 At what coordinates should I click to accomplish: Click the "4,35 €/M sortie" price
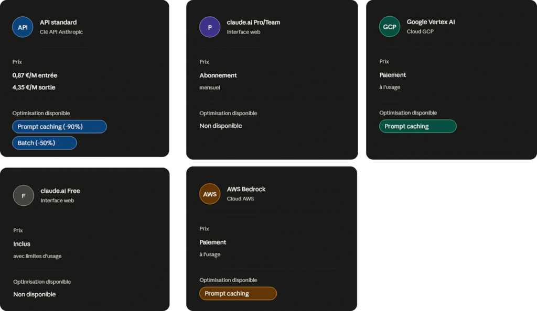click(x=34, y=87)
